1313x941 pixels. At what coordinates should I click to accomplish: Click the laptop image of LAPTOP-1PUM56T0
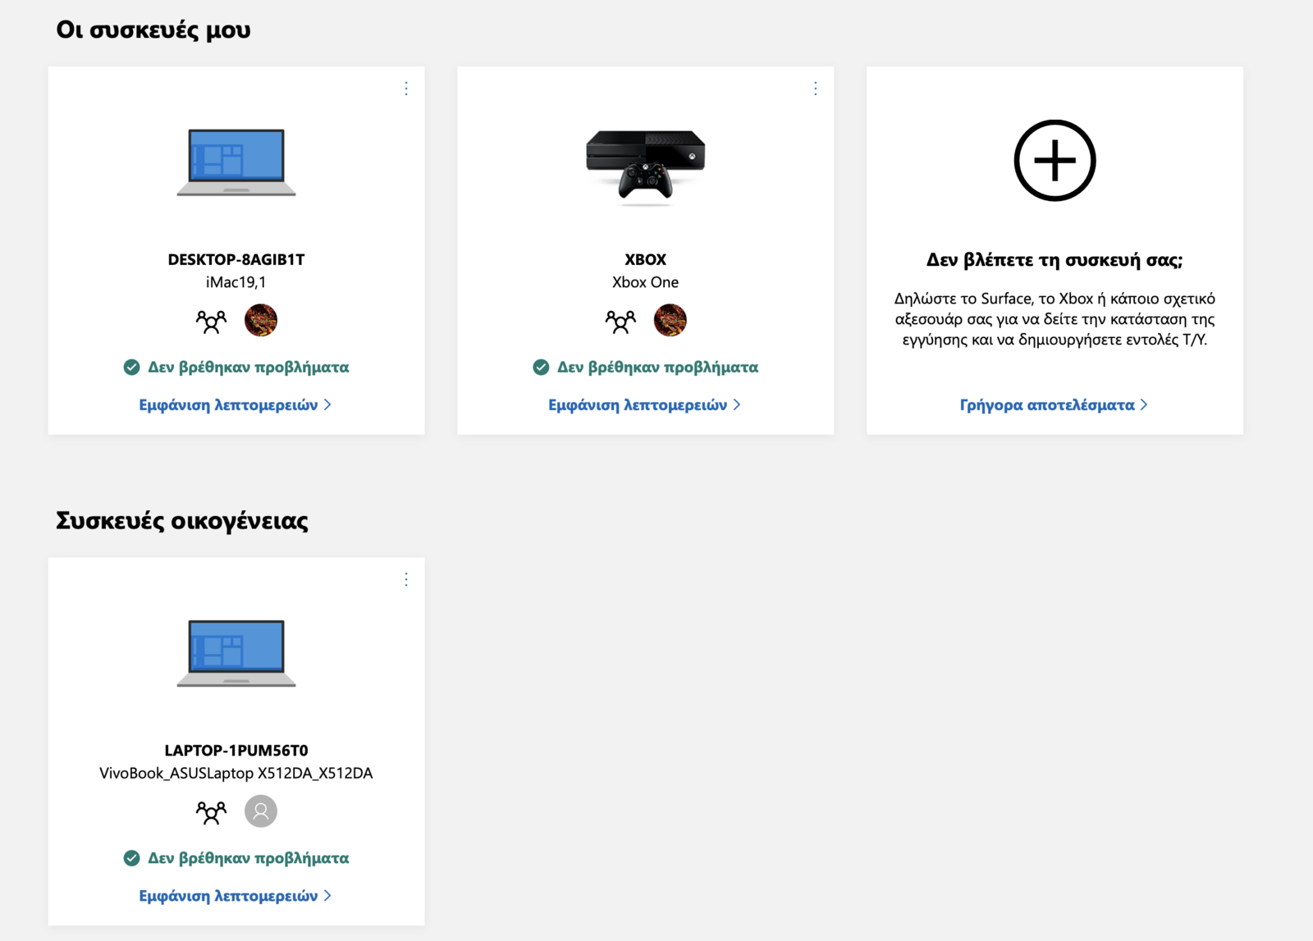pos(236,654)
